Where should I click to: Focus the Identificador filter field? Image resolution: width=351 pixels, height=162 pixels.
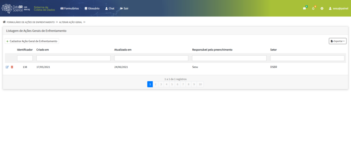click(25, 58)
